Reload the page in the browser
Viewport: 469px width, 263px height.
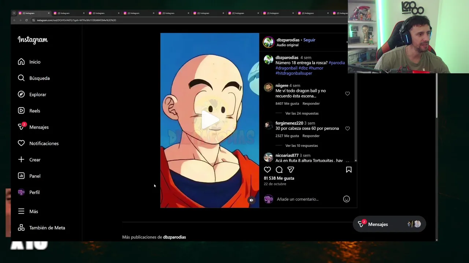(26, 20)
